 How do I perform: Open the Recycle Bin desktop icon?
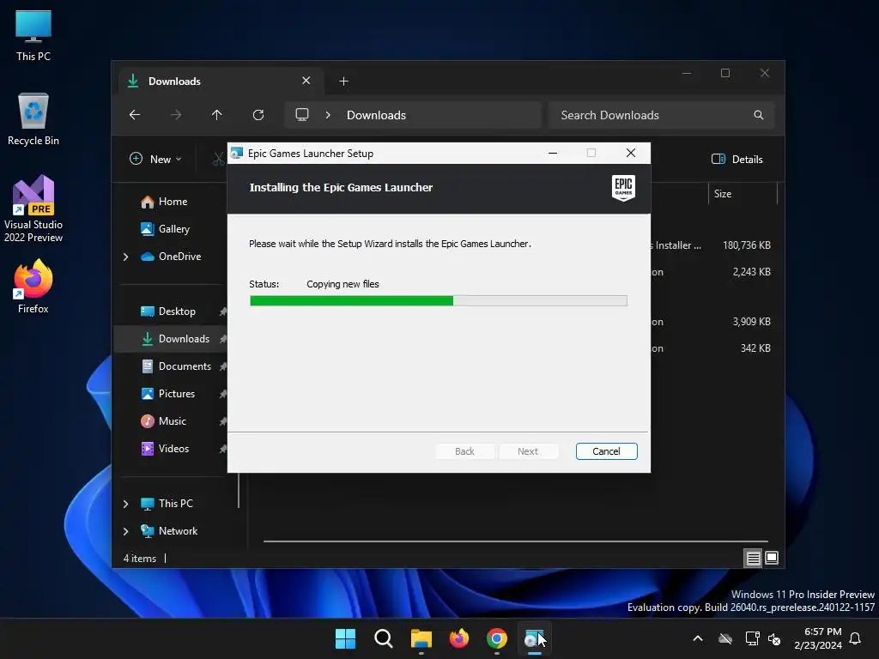tap(33, 119)
